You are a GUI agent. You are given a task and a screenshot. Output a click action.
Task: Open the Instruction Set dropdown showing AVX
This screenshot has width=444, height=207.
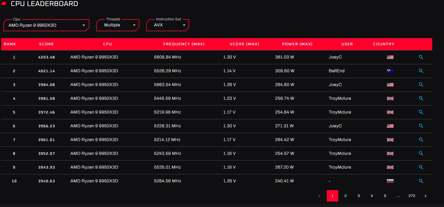pos(168,25)
